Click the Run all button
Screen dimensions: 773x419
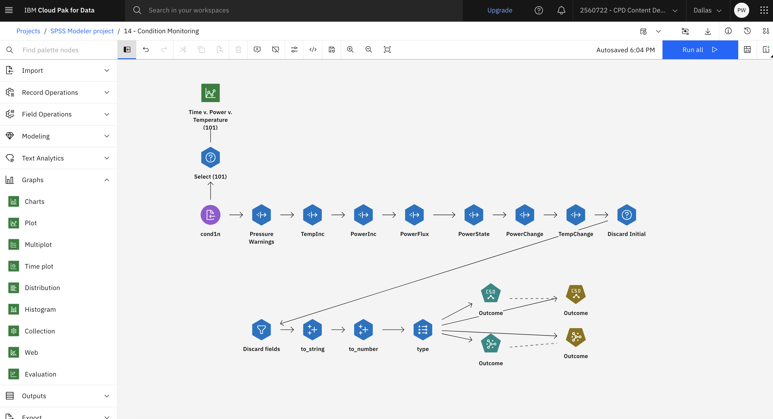click(700, 50)
